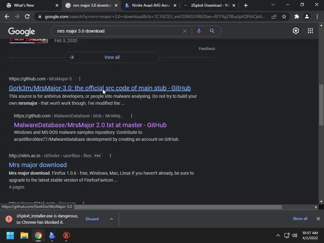Open the Chrome extensions puzzle icon
Screen dimensions: 324x243
[x=297, y=16]
